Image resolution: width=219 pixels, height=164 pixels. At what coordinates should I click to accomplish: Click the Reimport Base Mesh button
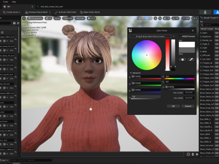(x=36, y=12)
